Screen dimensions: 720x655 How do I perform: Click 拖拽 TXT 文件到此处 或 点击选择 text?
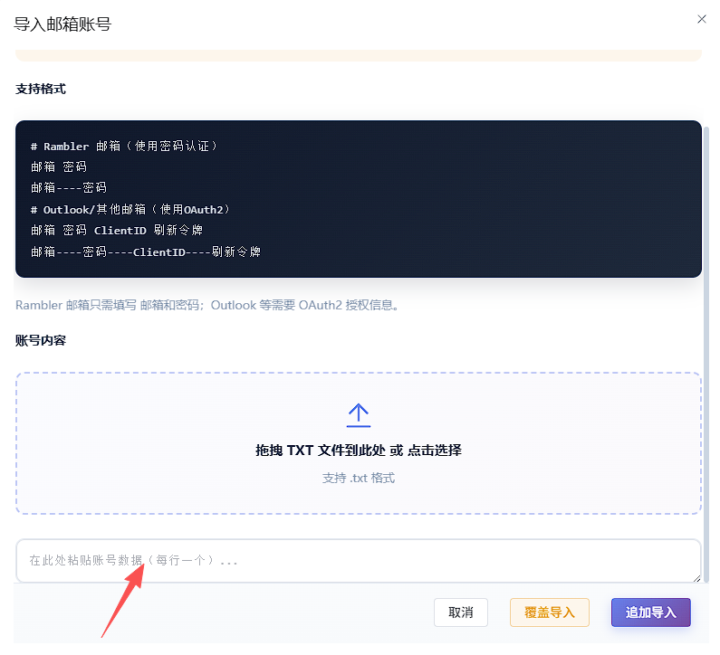pos(358,451)
